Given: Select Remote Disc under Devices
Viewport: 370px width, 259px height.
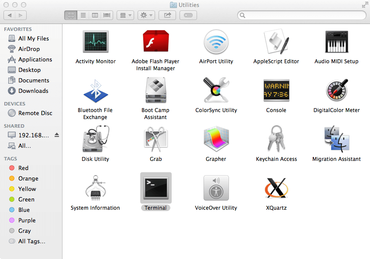Looking at the screenshot, I should click(x=31, y=113).
